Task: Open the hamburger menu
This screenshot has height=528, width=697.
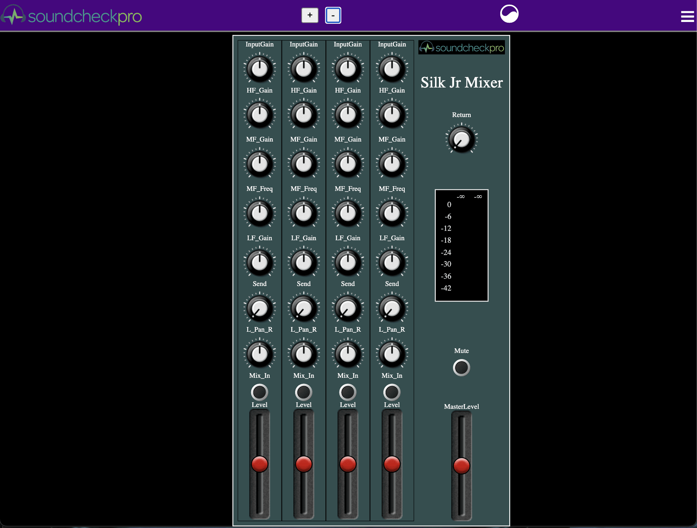Action: coord(687,17)
